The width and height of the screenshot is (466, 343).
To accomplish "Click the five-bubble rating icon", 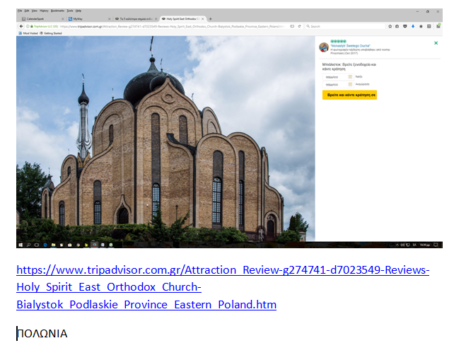I will [x=339, y=42].
